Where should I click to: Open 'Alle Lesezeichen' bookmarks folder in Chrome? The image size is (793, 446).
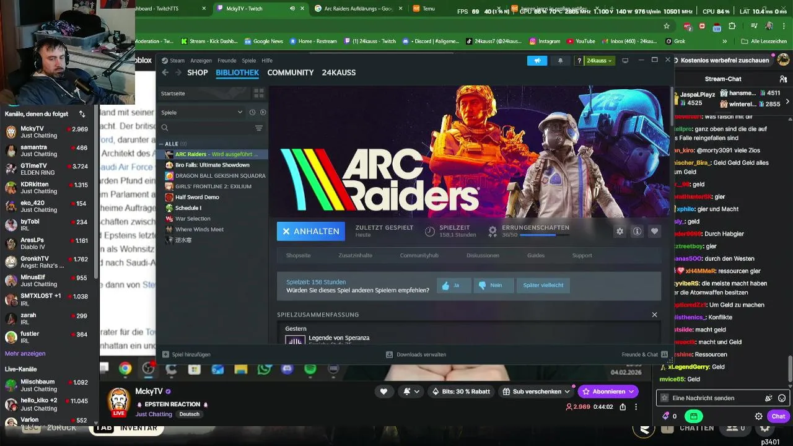[x=764, y=42]
